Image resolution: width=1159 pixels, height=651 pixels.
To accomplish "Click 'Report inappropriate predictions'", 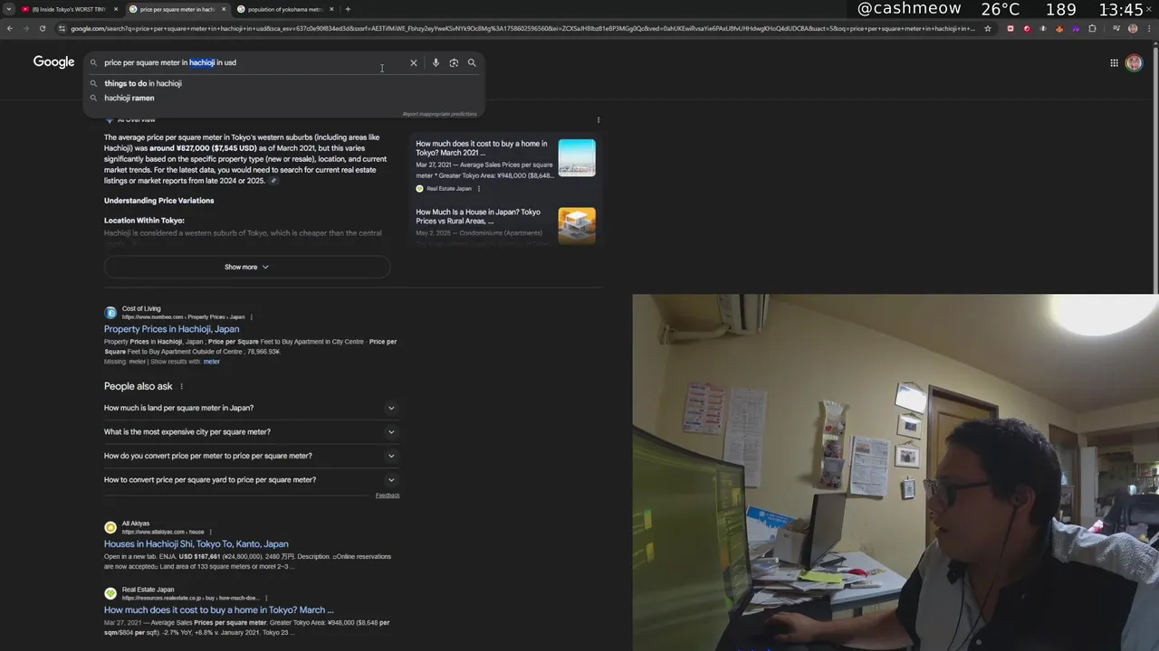I will (x=439, y=114).
